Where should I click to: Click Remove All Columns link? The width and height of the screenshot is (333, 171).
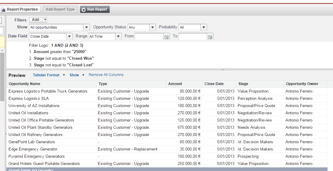click(106, 75)
